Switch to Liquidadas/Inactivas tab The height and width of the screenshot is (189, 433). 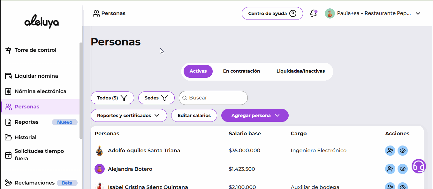(x=300, y=71)
